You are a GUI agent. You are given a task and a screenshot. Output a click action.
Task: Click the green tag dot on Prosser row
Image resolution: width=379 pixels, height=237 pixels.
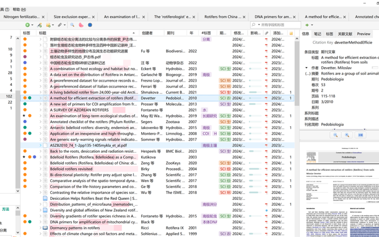25,104
